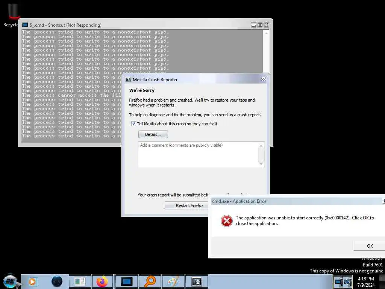Launch Windows Media Player from taskbar
The height and width of the screenshot is (289, 385).
click(x=32, y=281)
